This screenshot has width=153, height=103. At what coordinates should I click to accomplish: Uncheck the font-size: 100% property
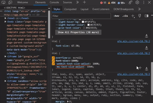tap(53, 61)
